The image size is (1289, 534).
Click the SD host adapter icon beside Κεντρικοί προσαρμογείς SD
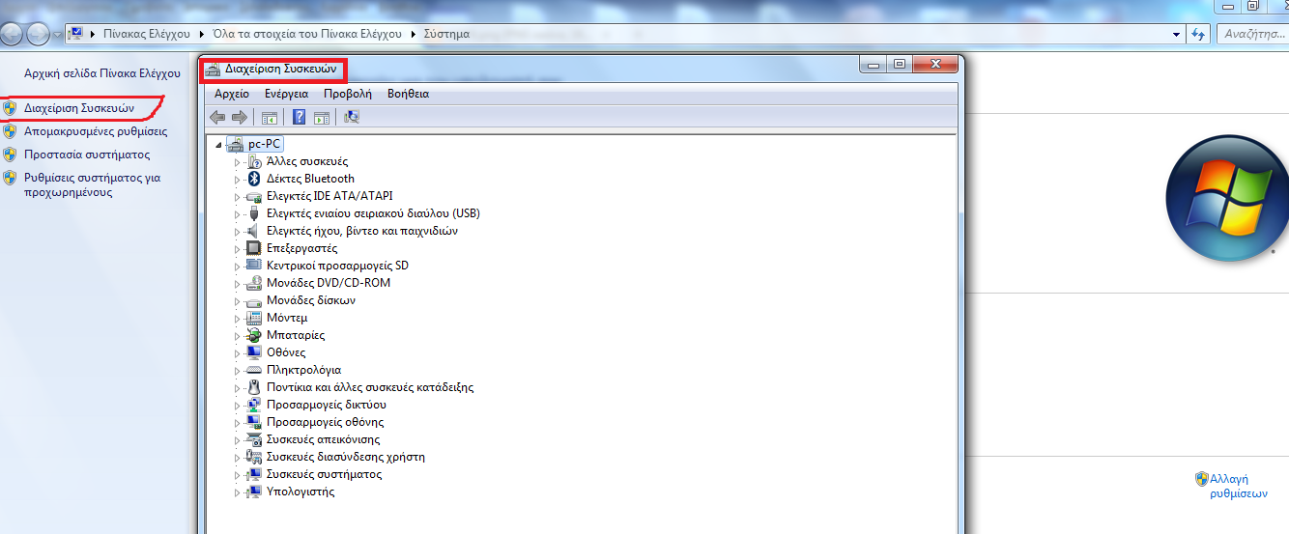254,266
